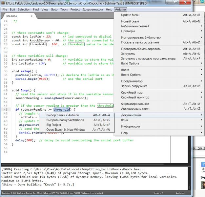Choose Выбор папки с Arduino
Image resolution: width=205 pixels, height=197 pixels.
click(x=77, y=115)
